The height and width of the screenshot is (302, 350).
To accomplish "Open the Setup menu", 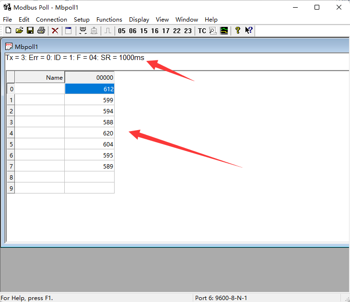I will click(82, 20).
